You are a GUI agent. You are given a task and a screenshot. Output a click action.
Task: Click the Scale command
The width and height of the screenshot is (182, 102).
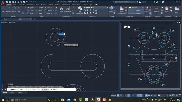[39, 13]
